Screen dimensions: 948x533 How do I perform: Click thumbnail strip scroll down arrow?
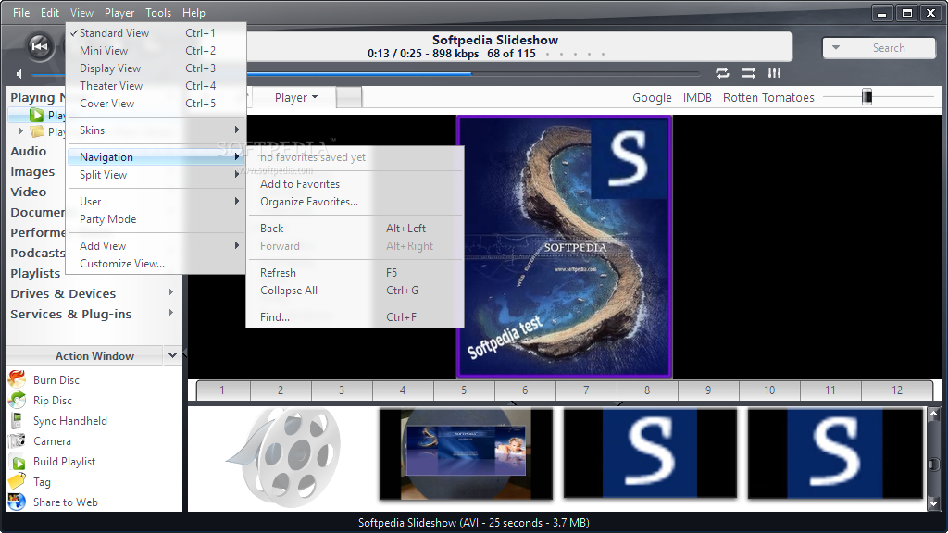(x=933, y=502)
